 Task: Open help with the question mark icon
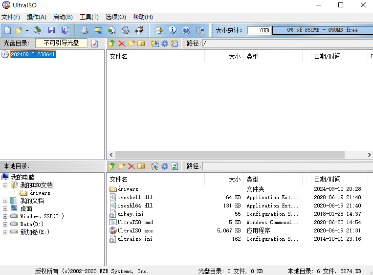pyautogui.click(x=186, y=30)
